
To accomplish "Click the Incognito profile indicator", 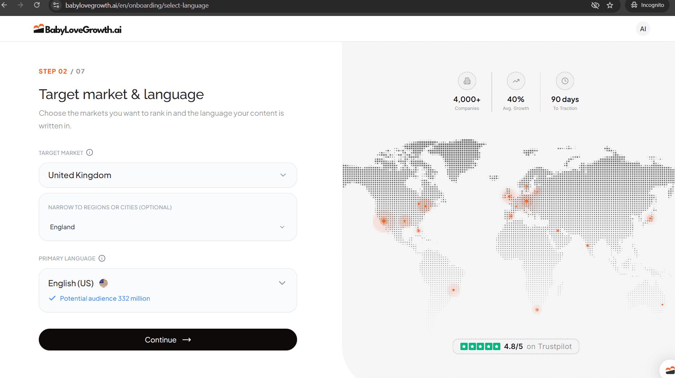I will 647,5.
